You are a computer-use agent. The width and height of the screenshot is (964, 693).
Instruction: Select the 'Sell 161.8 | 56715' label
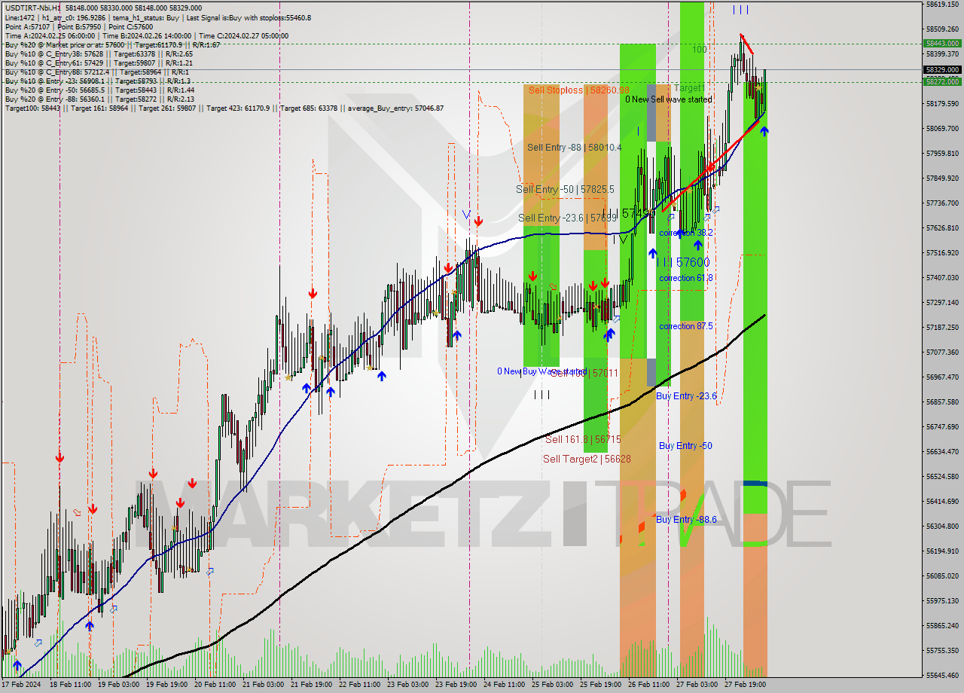click(583, 439)
